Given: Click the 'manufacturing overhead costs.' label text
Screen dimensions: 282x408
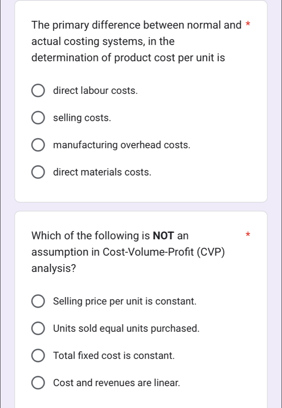Looking at the screenshot, I should [x=122, y=145].
